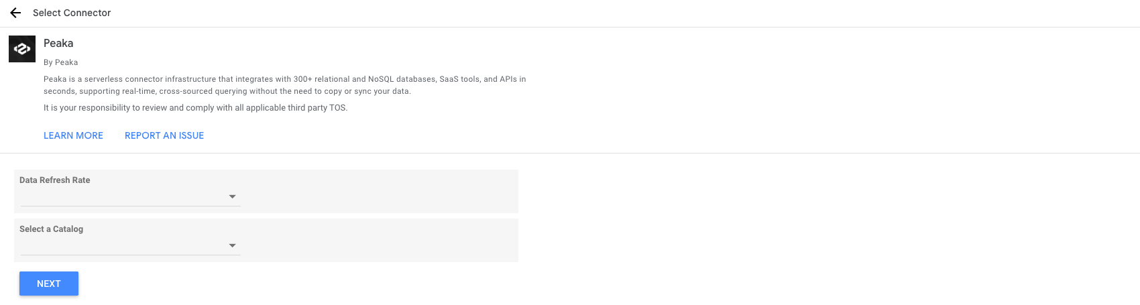Screen dimensions: 1140x305
Task: Click the description line about real-time querying
Action: click(227, 91)
